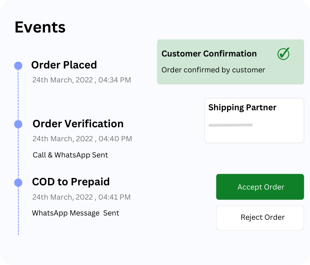Open the Order Verification event title

78,124
